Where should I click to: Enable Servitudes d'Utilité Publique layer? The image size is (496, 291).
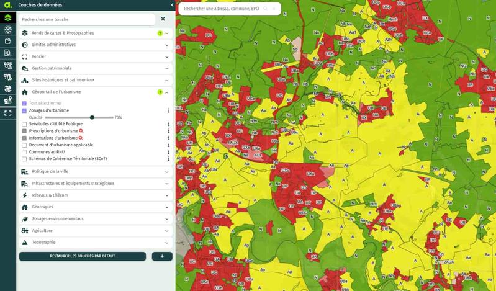coord(24,124)
